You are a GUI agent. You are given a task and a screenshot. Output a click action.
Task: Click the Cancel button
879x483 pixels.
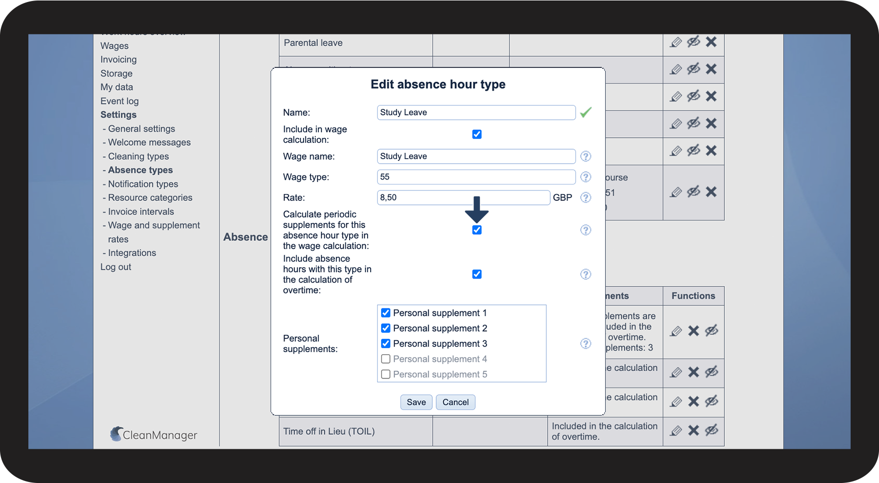pyautogui.click(x=456, y=402)
